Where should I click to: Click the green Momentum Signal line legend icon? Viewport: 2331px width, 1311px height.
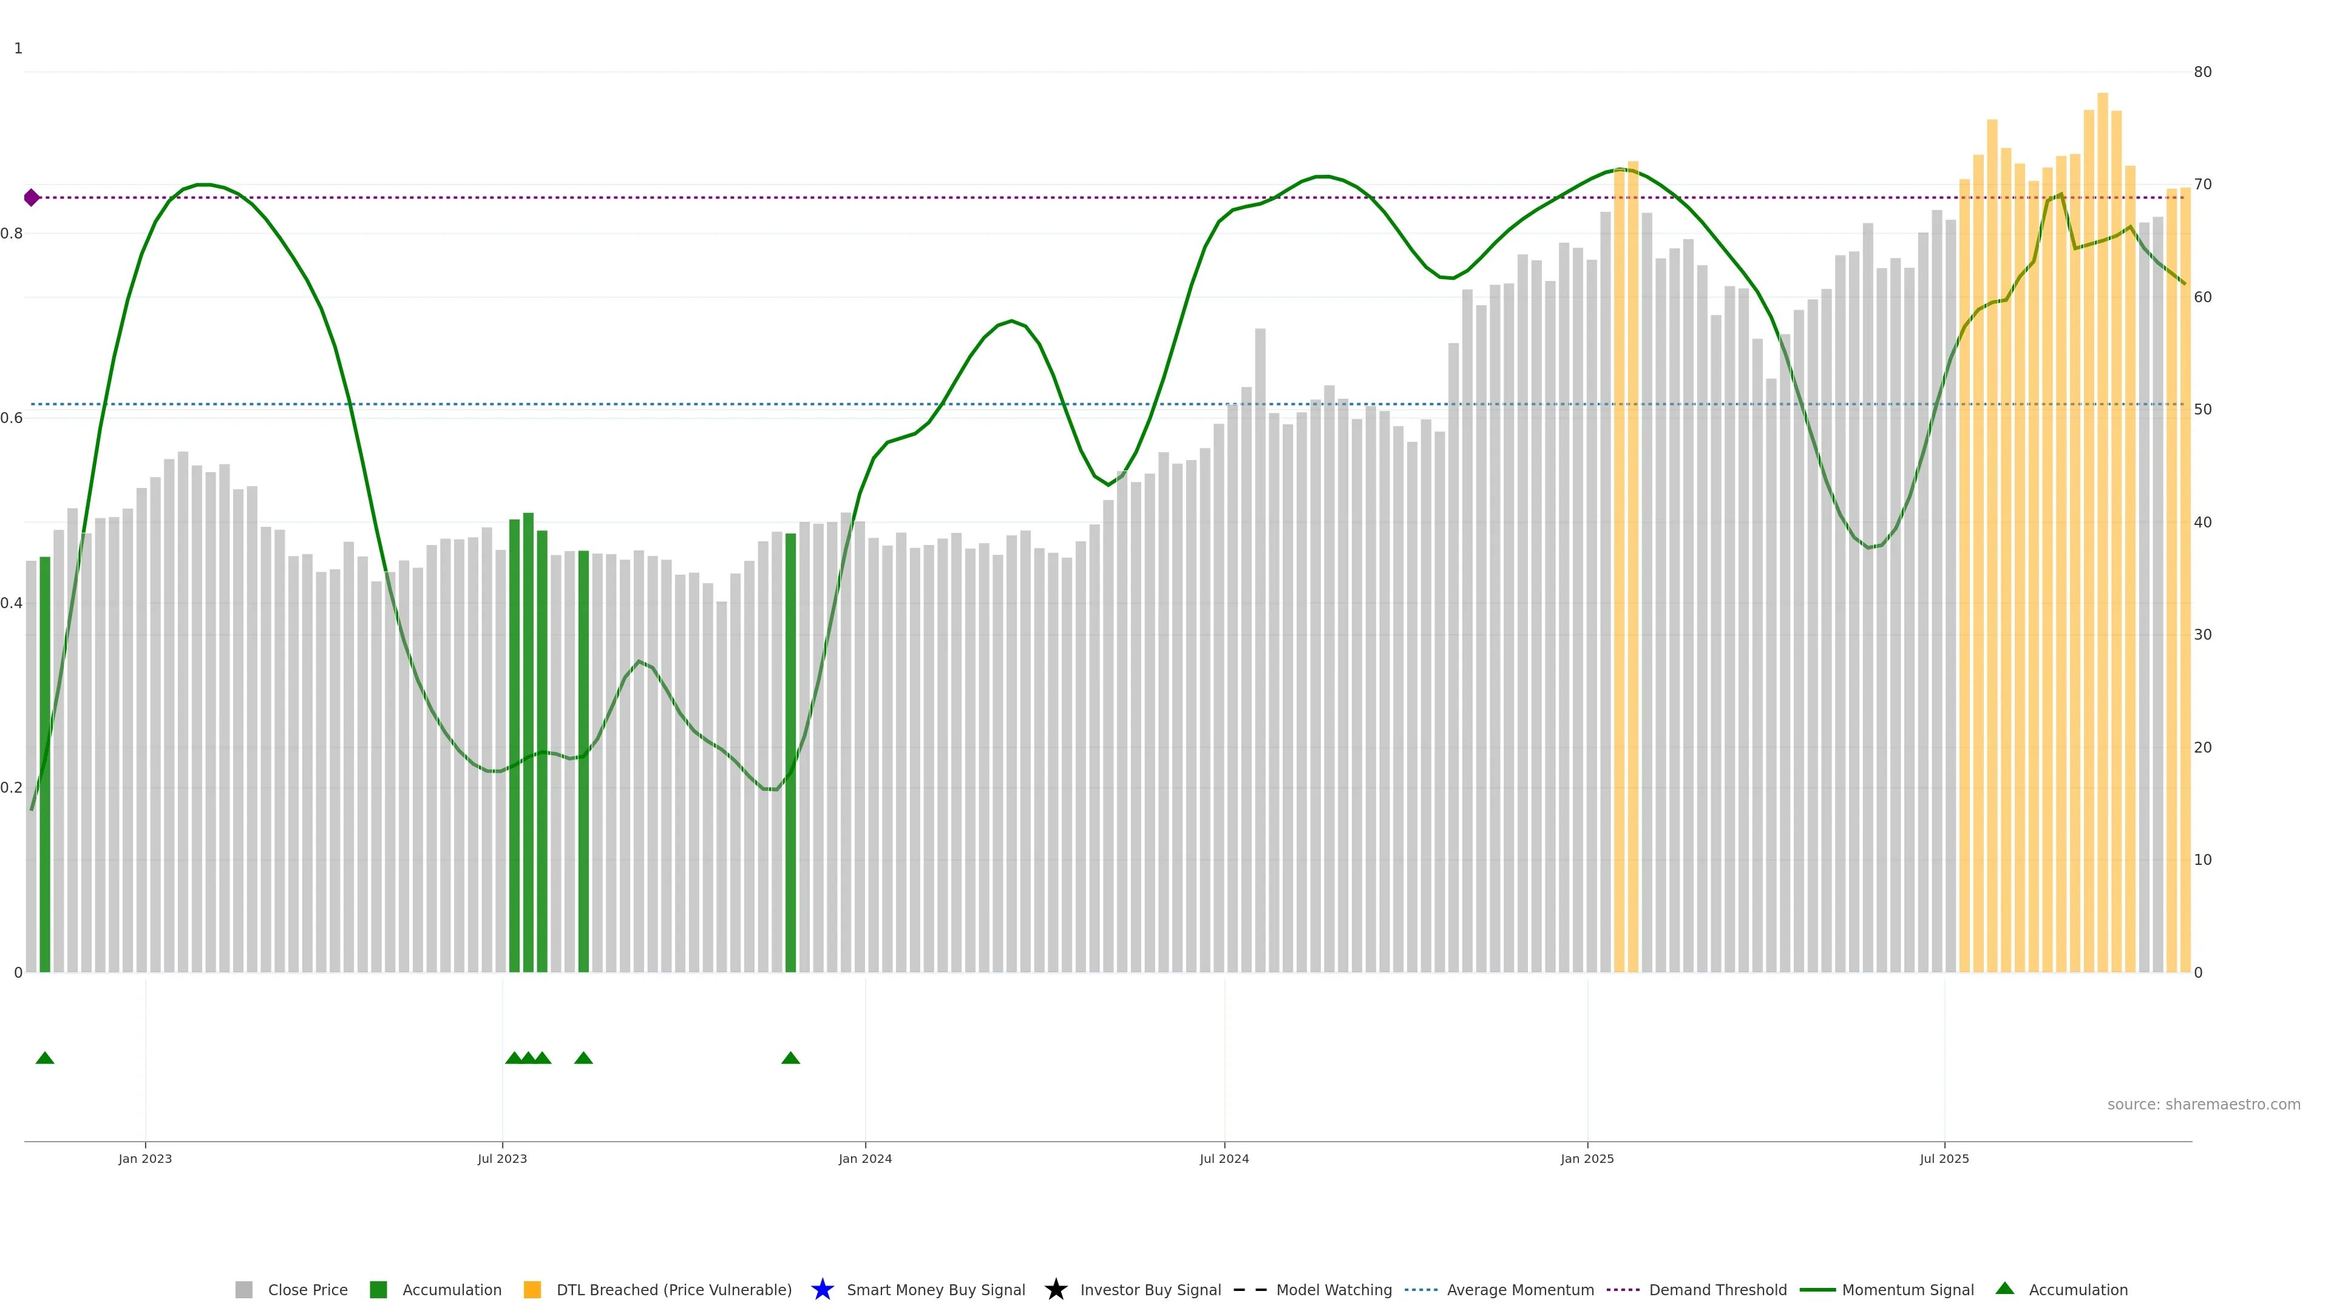(x=1817, y=1289)
